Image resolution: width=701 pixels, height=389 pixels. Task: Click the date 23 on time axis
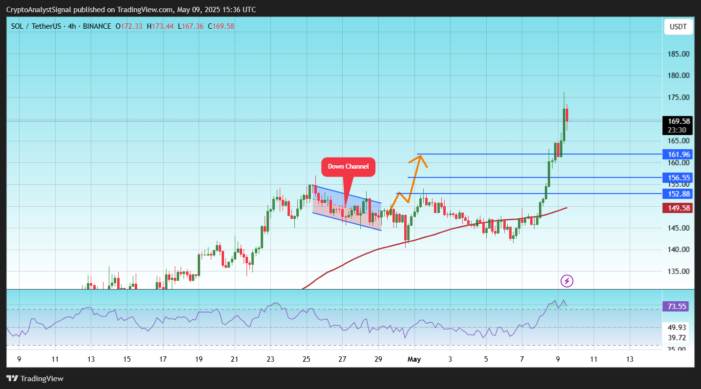[x=270, y=359]
